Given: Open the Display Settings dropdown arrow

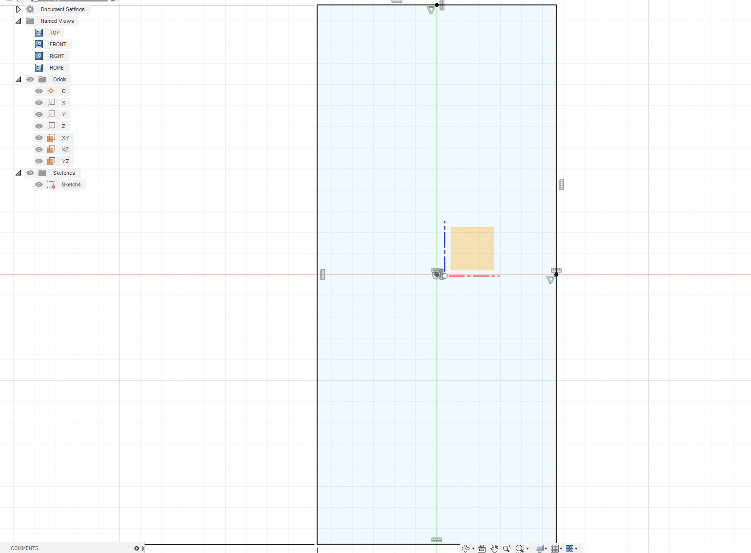Looking at the screenshot, I should [x=545, y=548].
